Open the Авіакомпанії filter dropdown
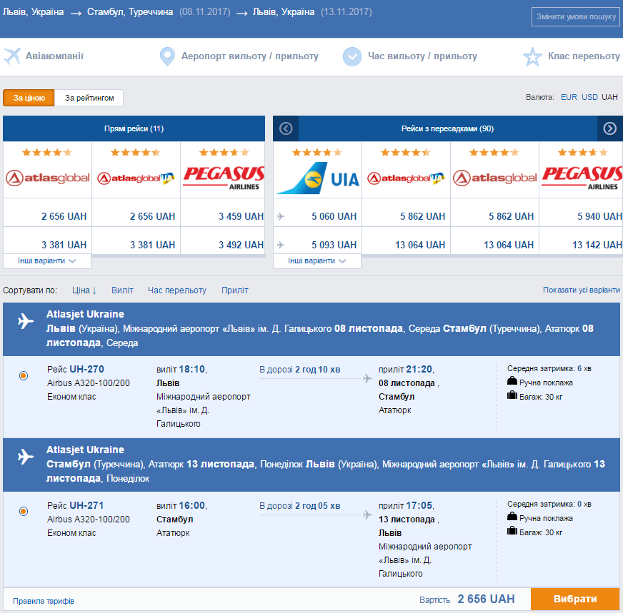 (54, 56)
